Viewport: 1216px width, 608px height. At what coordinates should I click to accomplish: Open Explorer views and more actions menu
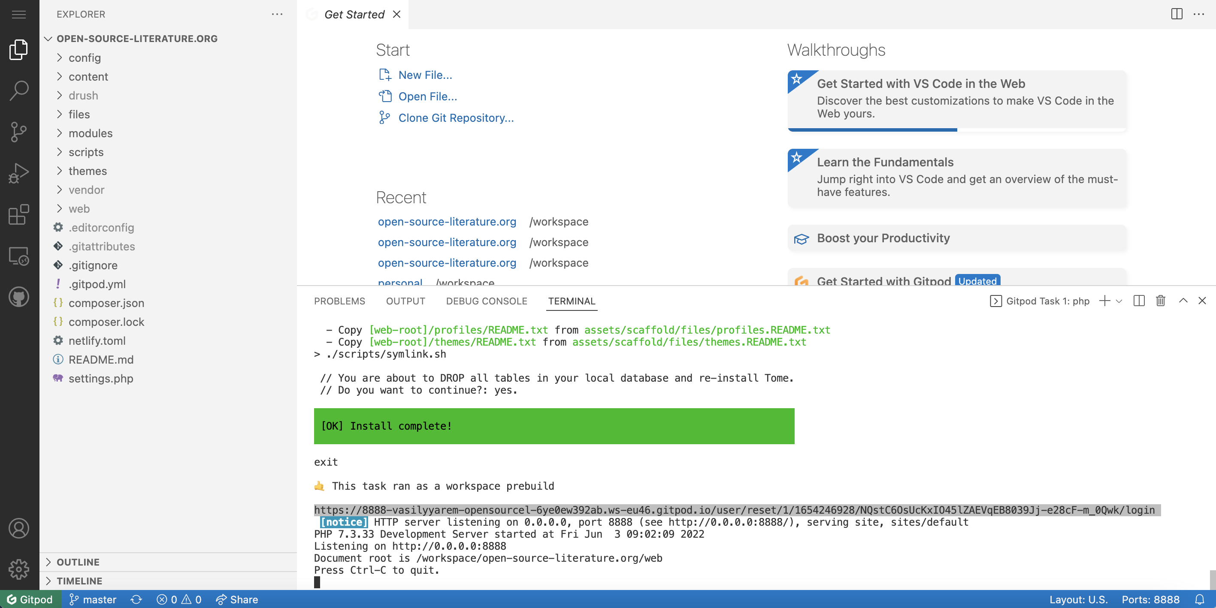[277, 15]
